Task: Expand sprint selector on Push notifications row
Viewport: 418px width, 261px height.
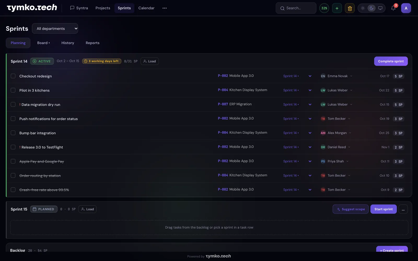Action: tap(310, 119)
